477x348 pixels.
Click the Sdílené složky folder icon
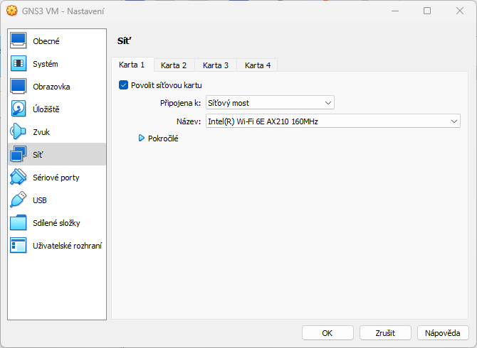coord(19,223)
